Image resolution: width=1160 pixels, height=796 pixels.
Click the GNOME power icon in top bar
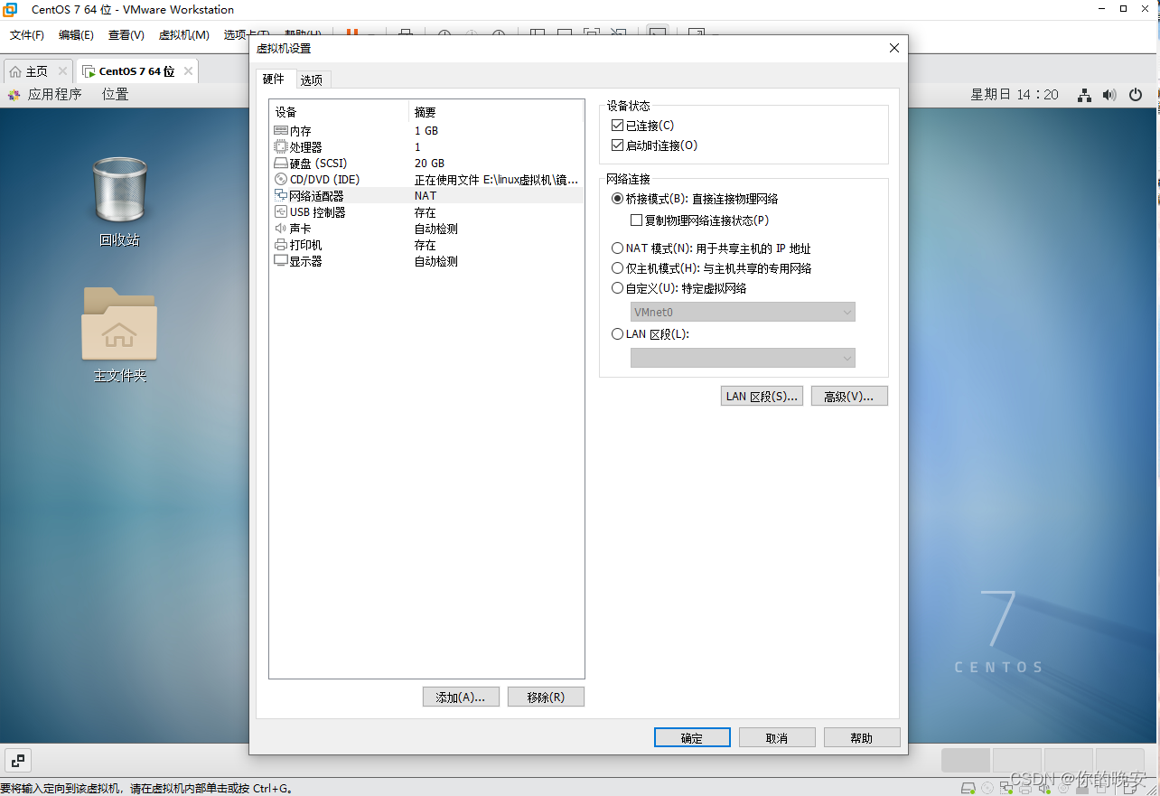pyautogui.click(x=1137, y=95)
